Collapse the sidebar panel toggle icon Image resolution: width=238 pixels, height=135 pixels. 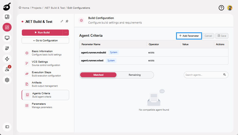[x=7, y=127]
